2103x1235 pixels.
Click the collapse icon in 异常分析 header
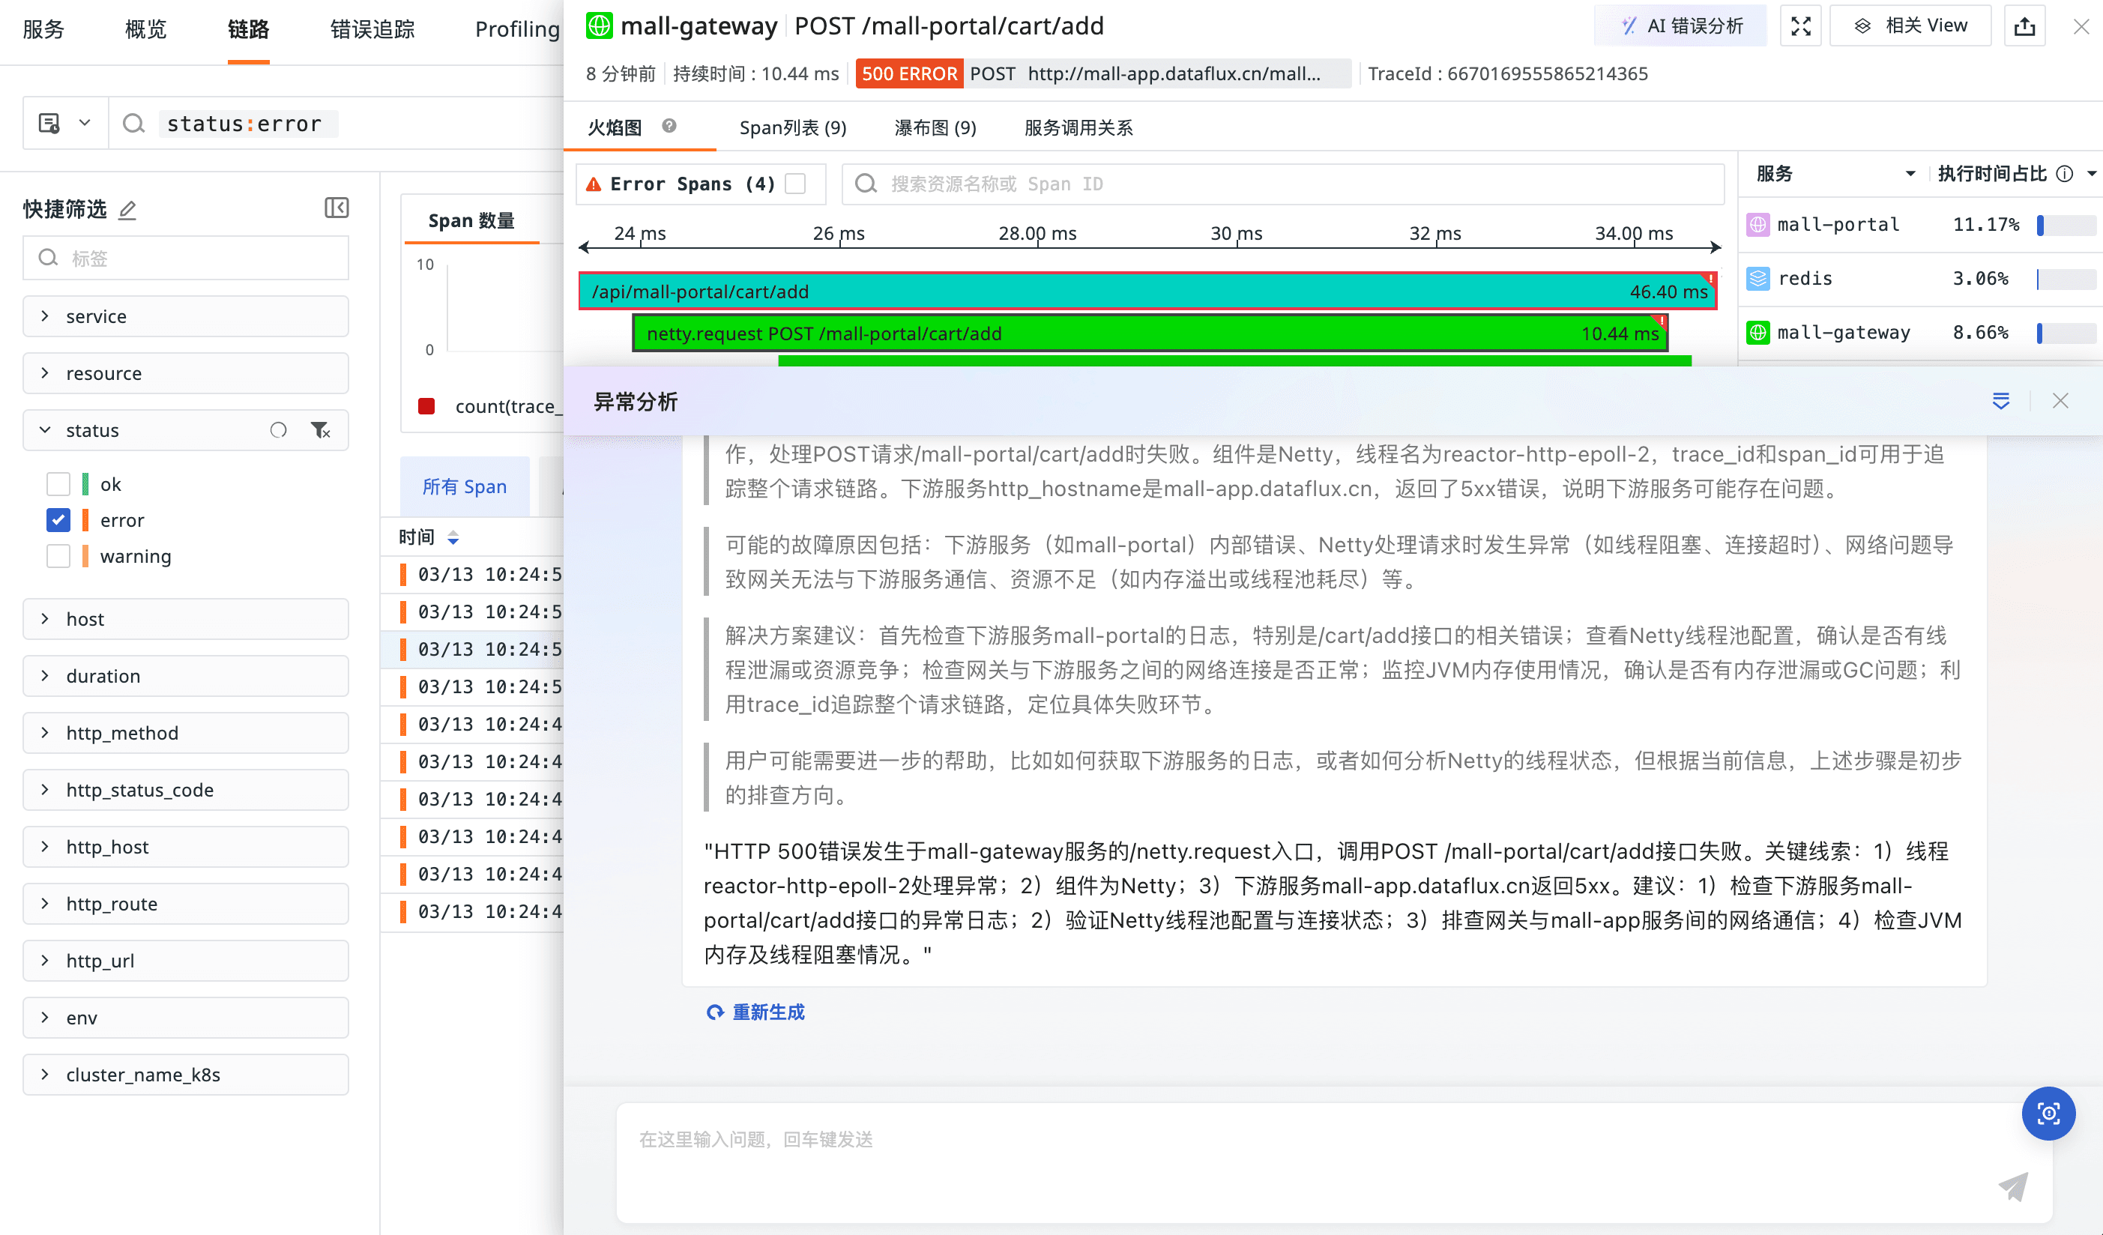tap(2000, 402)
